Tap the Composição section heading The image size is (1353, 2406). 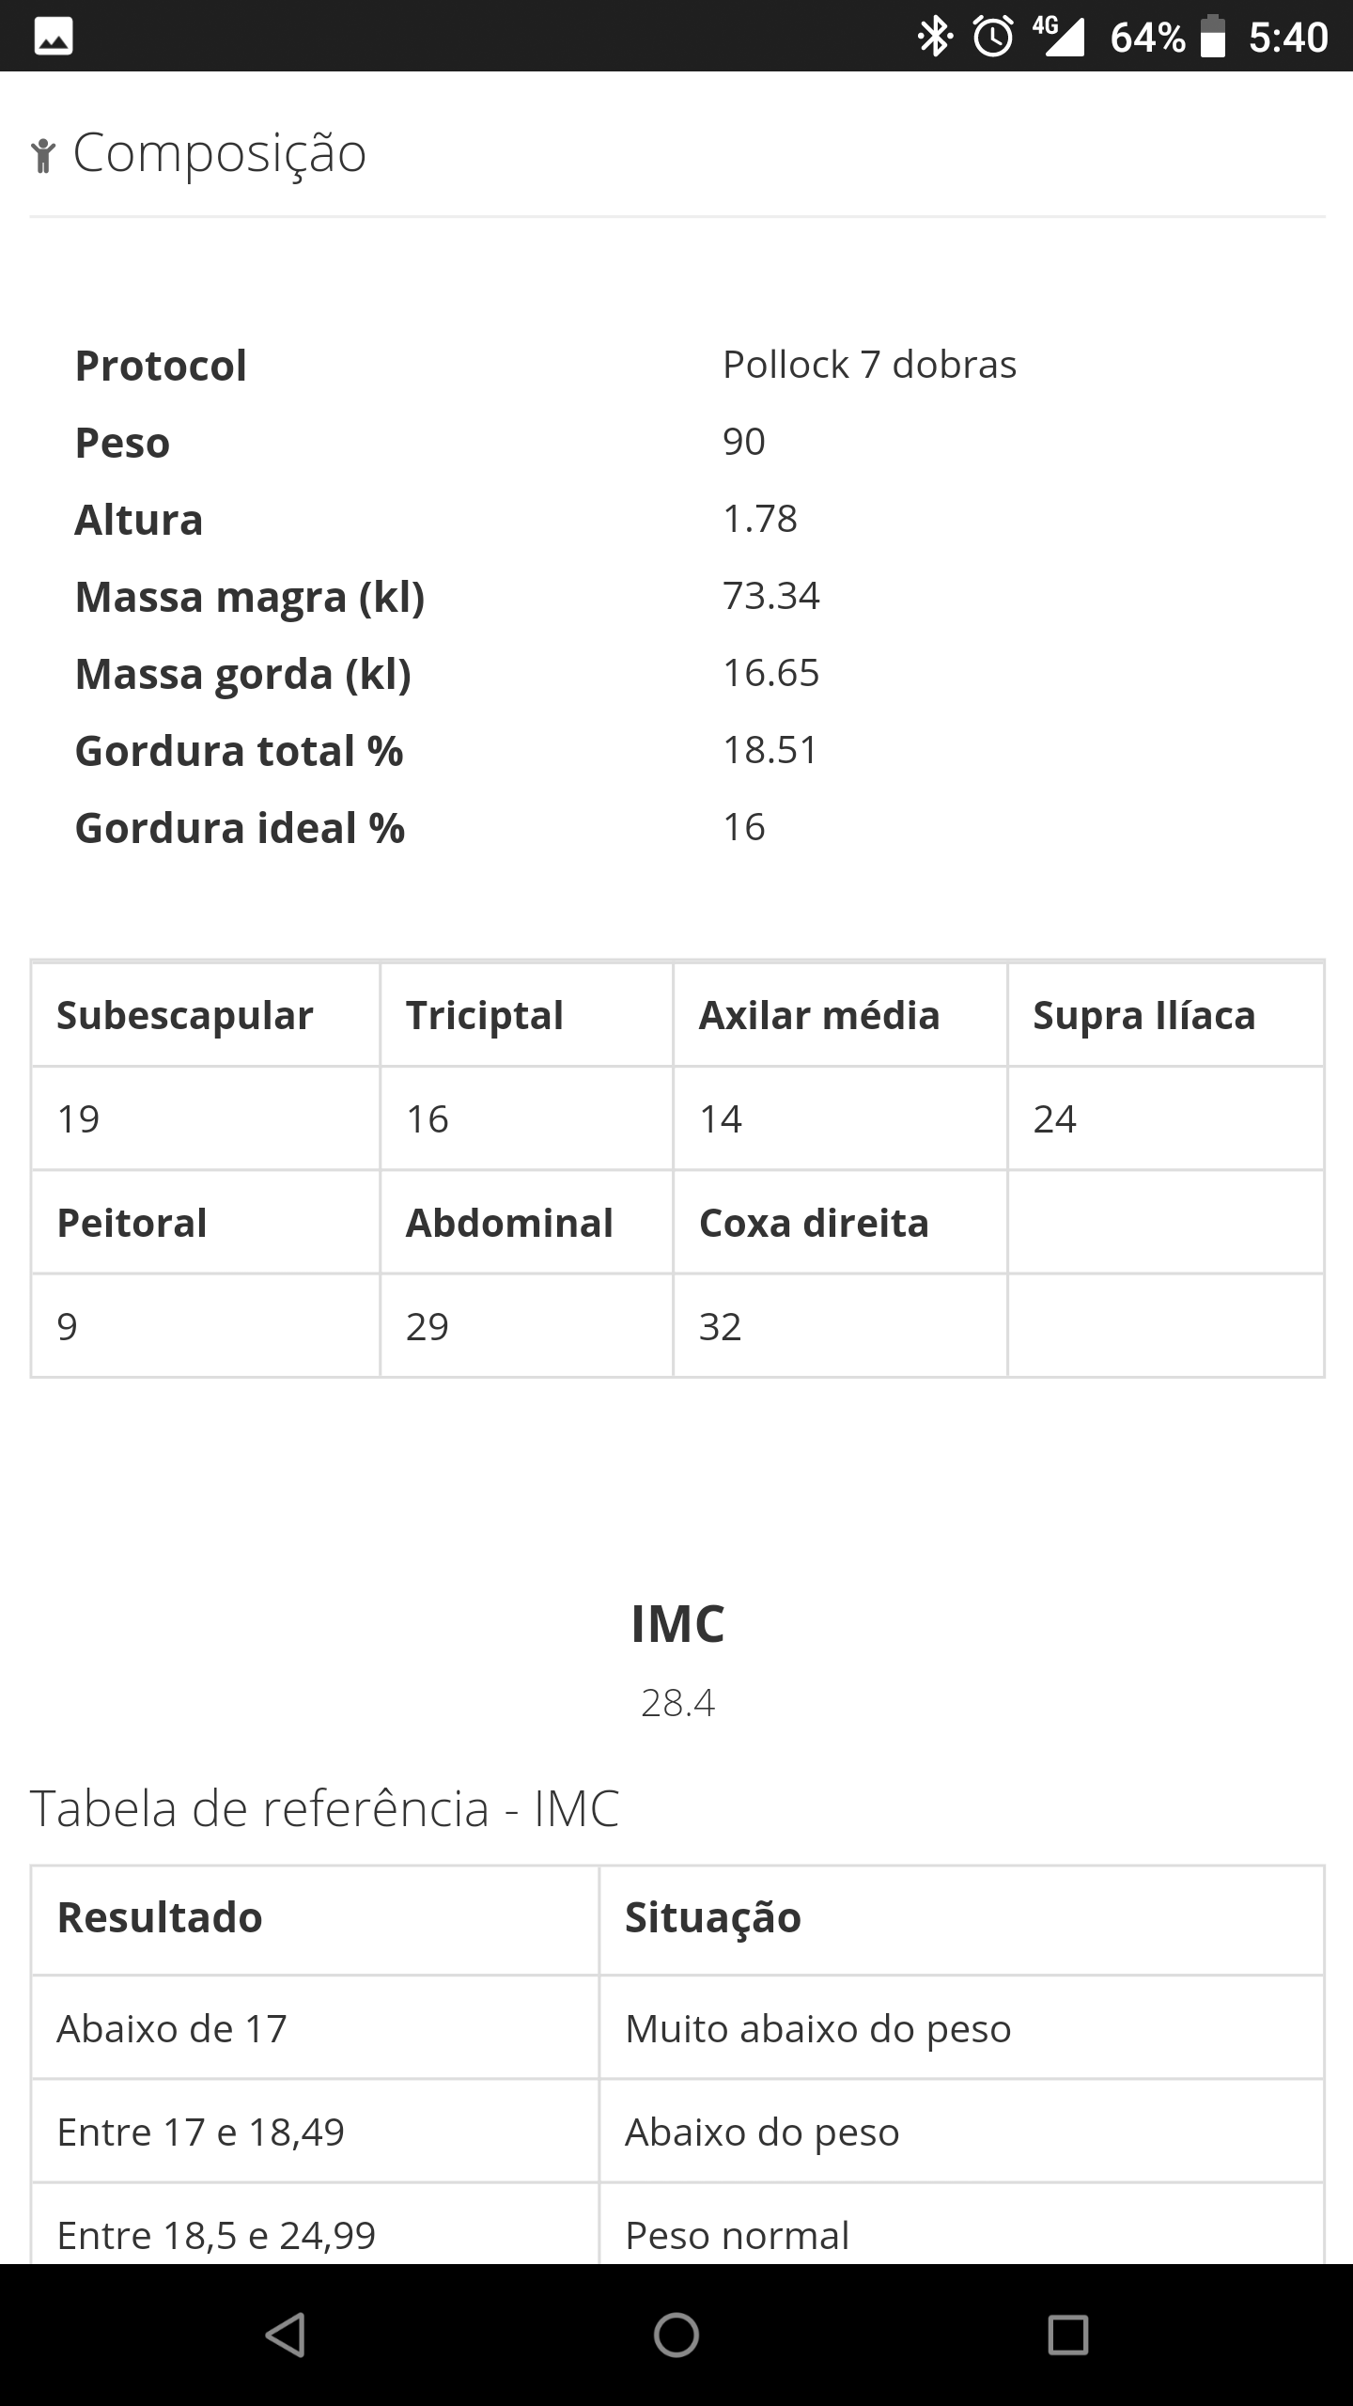coord(220,152)
